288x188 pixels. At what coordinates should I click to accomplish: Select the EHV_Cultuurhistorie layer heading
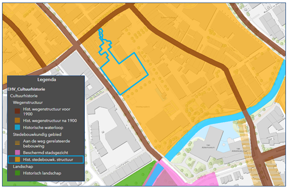(26, 89)
